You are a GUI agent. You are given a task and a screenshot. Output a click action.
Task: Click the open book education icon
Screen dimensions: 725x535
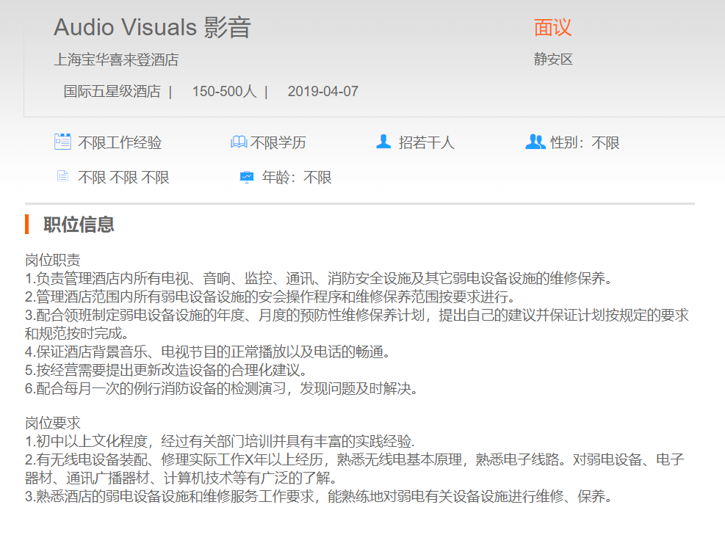[239, 142]
